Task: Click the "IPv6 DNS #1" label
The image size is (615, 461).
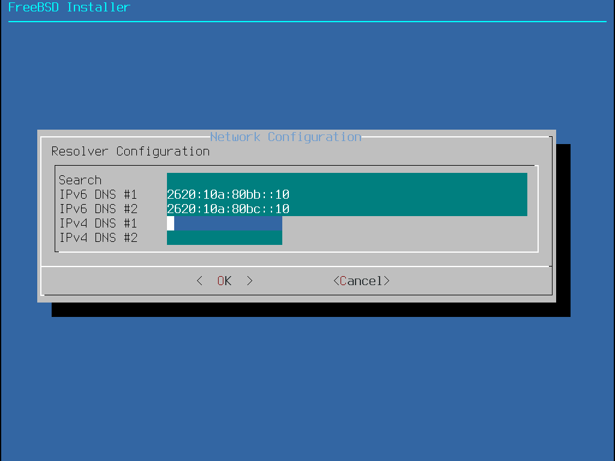Action: (x=98, y=194)
